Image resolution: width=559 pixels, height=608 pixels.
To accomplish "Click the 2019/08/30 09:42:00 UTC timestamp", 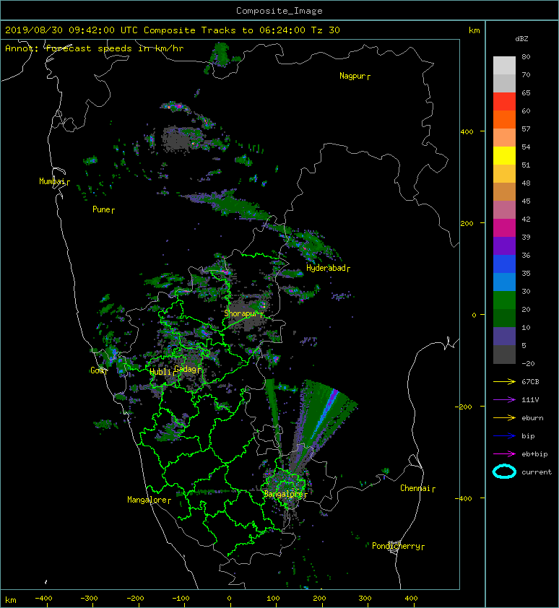I will click(71, 30).
